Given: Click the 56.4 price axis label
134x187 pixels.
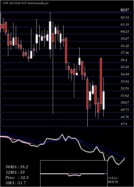Looking at the screenshot, I should coord(124,60).
